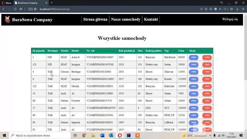Edit the Citroen Berlingo row
Image resolution: width=247 pixels, height=139 pixels.
(194, 72)
